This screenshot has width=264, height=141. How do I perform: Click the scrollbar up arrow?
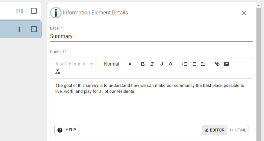(x=258, y=5)
